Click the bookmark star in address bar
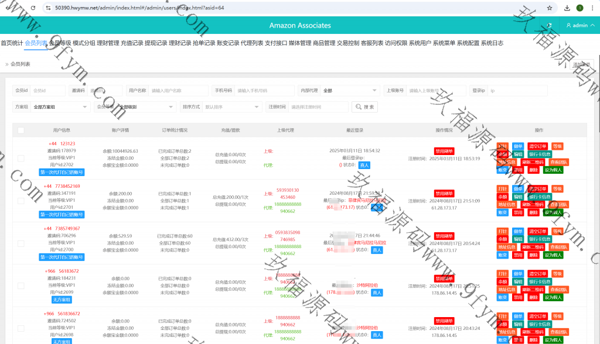 click(549, 8)
